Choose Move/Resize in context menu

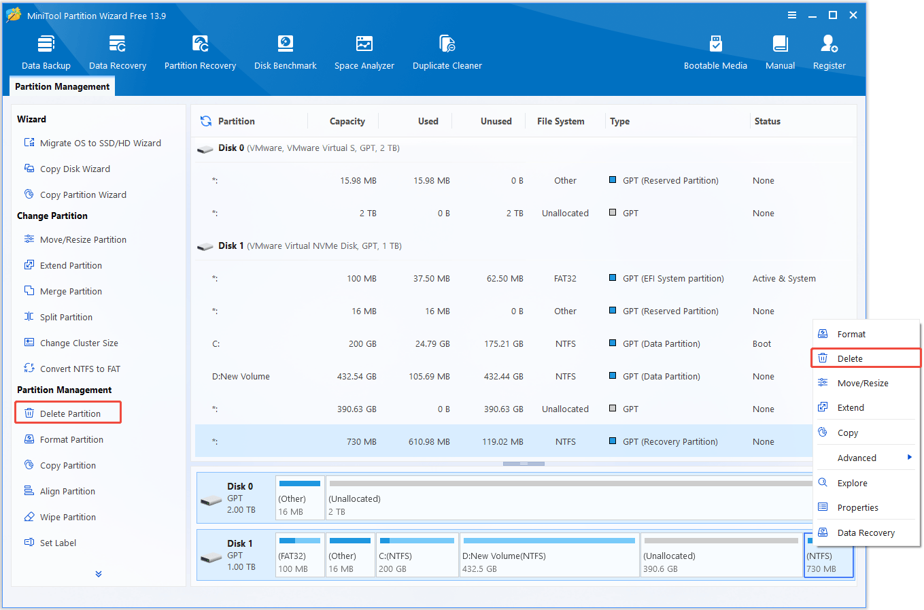(866, 383)
